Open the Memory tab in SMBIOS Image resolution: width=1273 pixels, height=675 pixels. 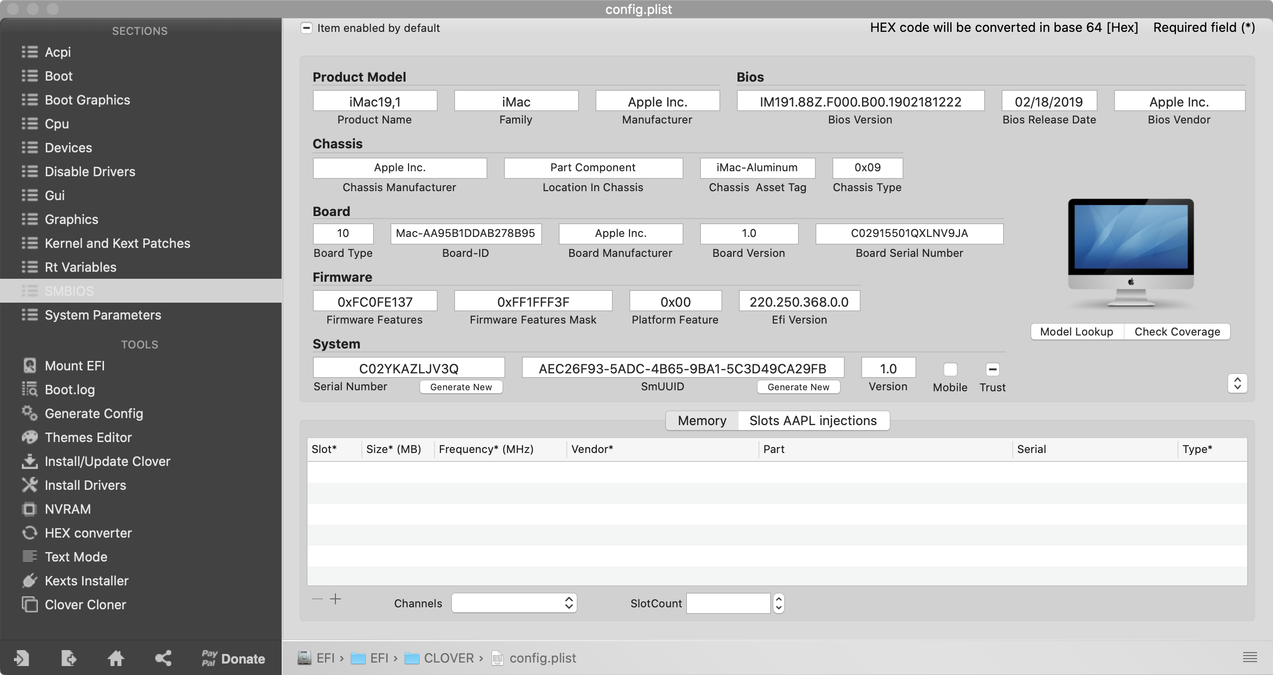click(x=701, y=420)
